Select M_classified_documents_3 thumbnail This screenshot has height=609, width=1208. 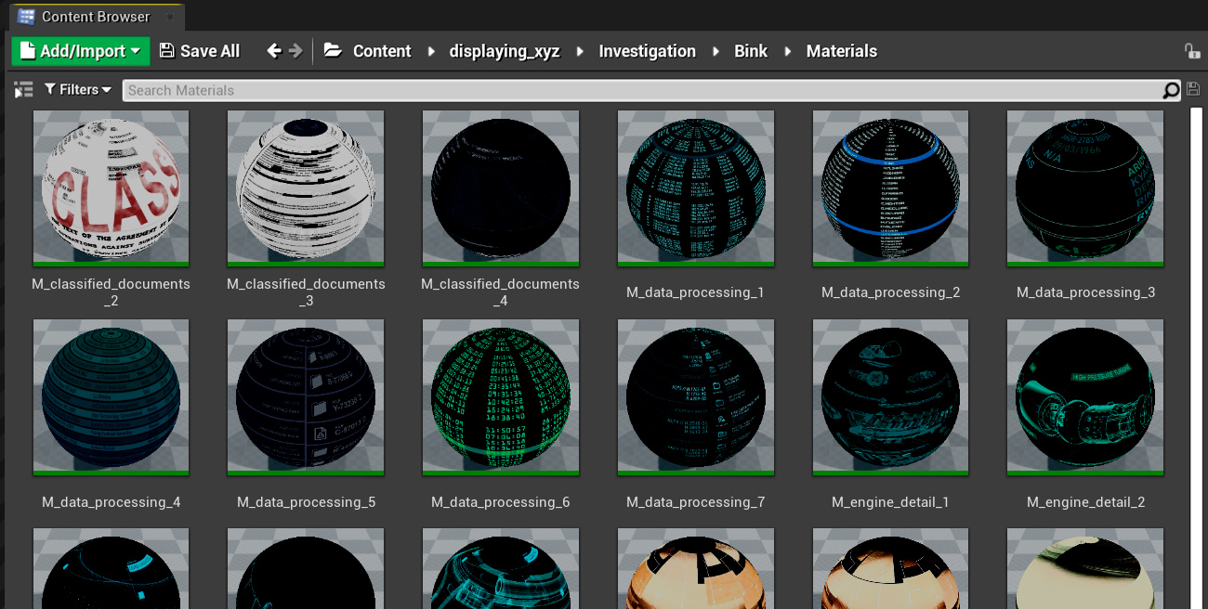306,188
